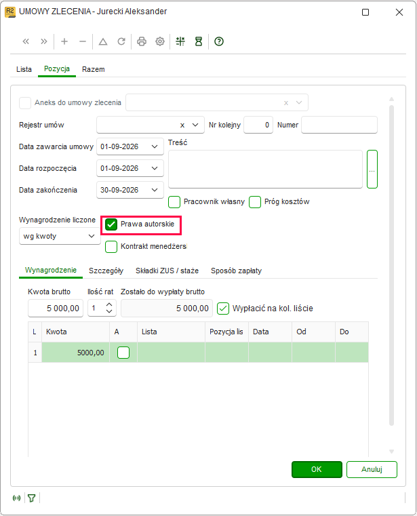Switch to the Lista tab
The height and width of the screenshot is (516, 417).
point(24,69)
